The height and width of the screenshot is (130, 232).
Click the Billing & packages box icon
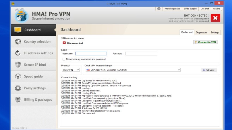coord(18,100)
